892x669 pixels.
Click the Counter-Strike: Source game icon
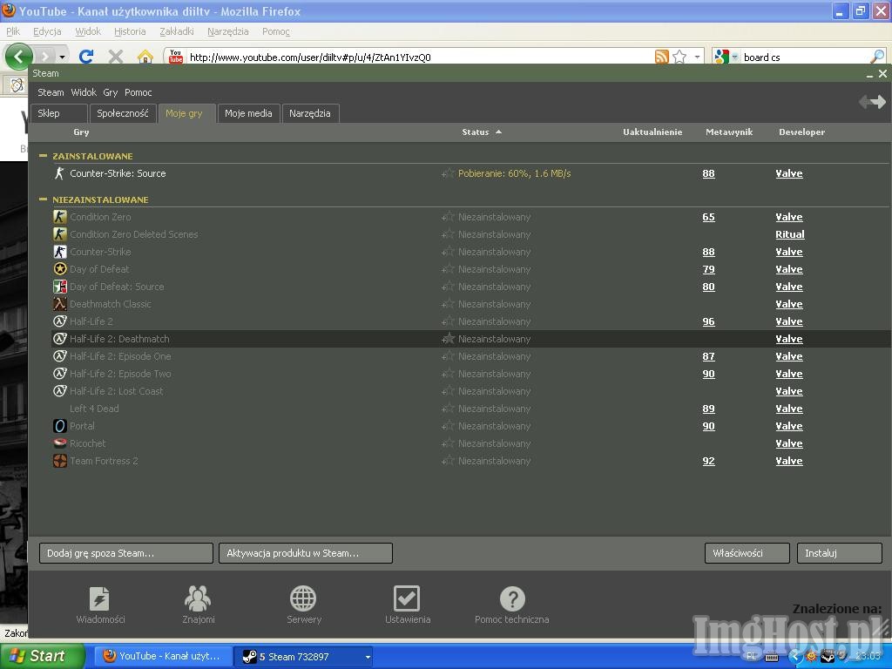[59, 173]
